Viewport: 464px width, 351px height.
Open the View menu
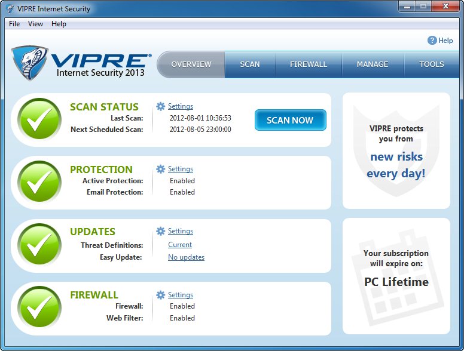coord(35,24)
